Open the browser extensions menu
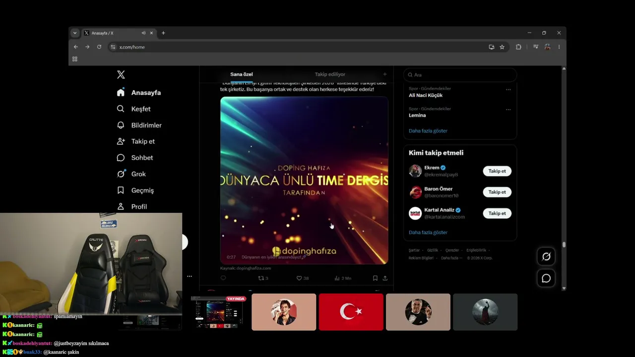 pyautogui.click(x=518, y=47)
